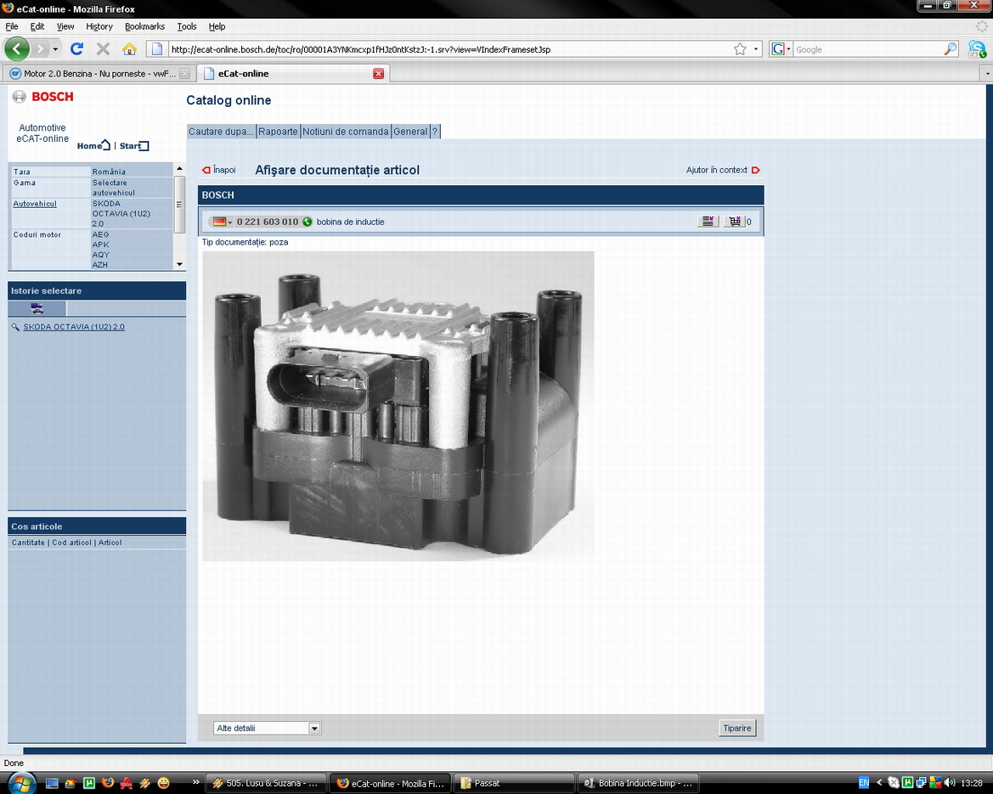
Task: Expand the Alte detalii dropdown
Action: [x=314, y=728]
